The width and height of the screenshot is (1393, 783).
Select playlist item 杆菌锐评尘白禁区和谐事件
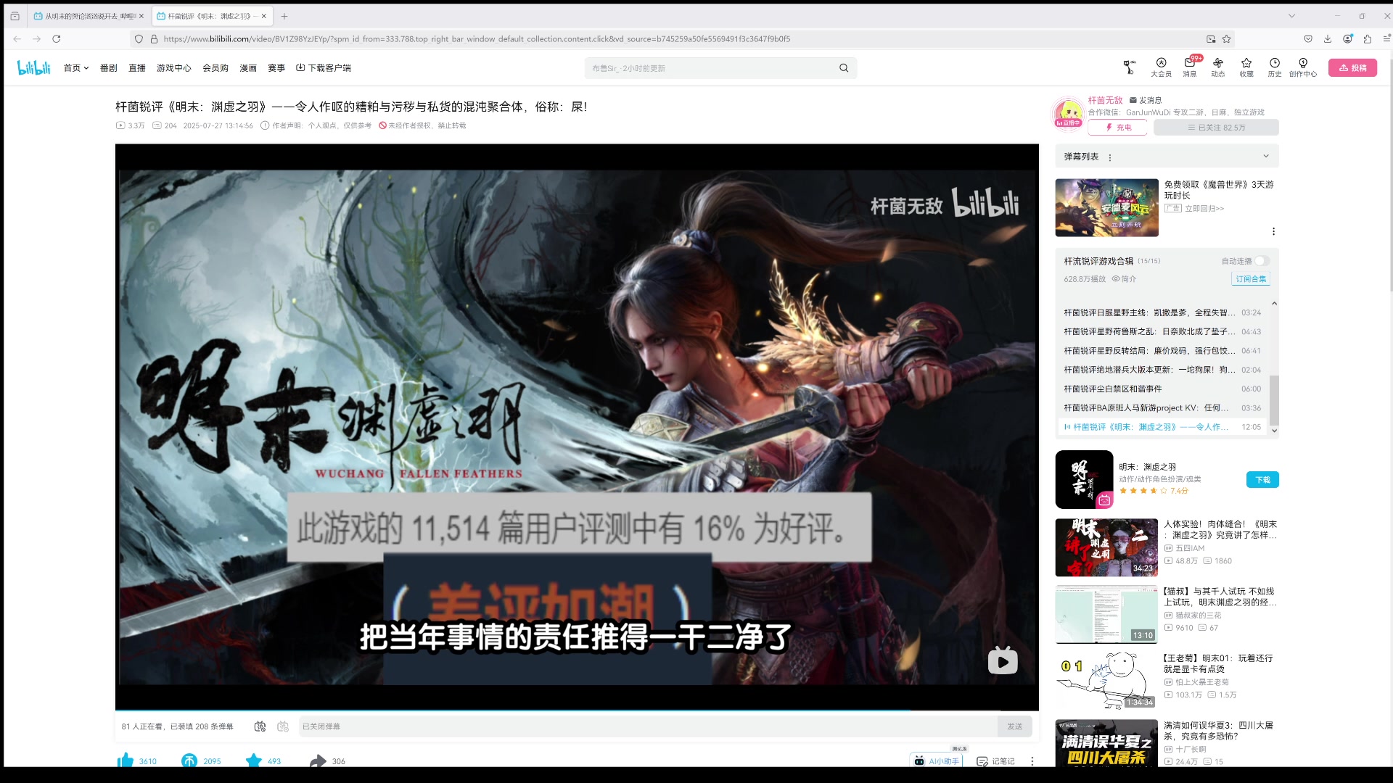(1162, 389)
